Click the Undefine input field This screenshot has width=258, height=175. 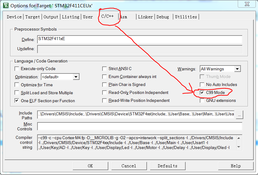tap(140, 49)
